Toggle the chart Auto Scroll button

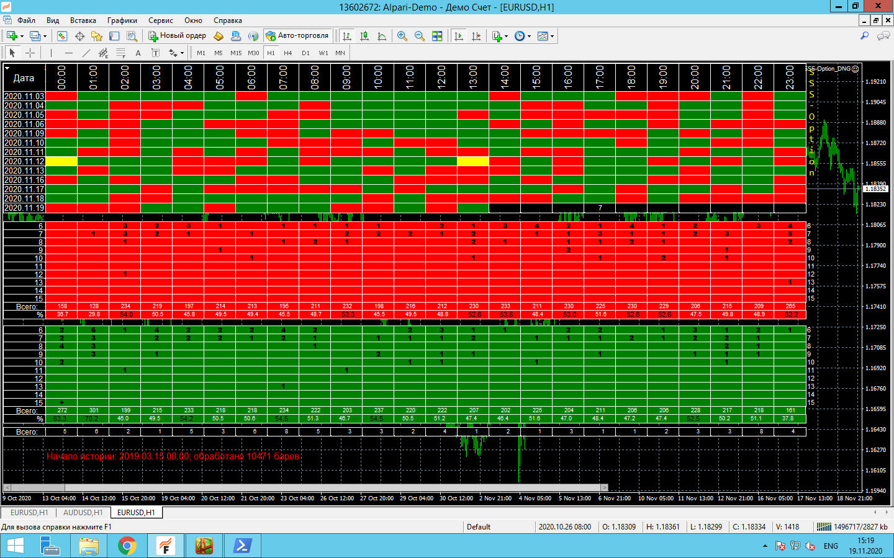click(x=459, y=36)
